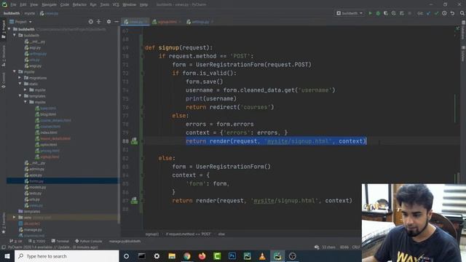Collapse the static folder
This screenshot has height=262, width=466.
[x=20, y=84]
